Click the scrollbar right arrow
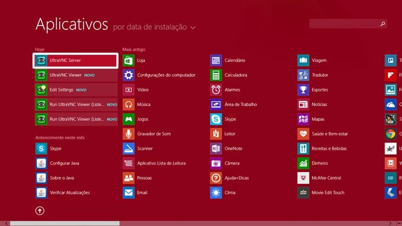Screen dimensions: 402x226 (390, 224)
